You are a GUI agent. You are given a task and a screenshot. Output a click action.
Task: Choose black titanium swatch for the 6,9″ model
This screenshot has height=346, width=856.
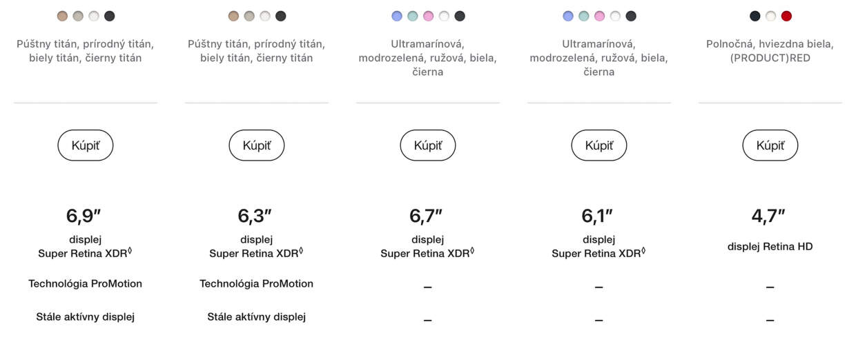pyautogui.click(x=109, y=16)
